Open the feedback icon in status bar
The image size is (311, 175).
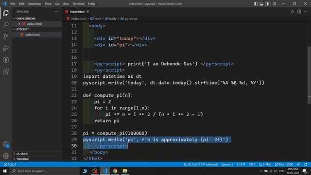[x=298, y=164]
